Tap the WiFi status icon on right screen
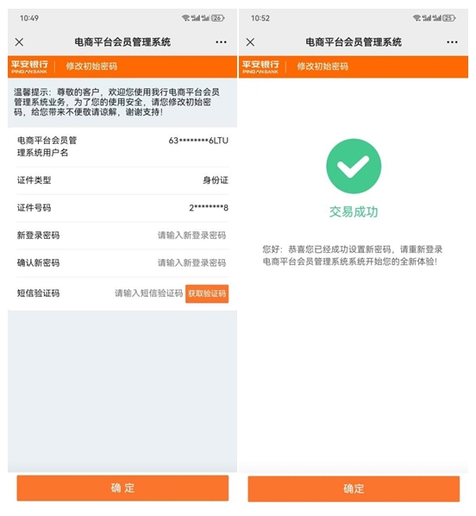Image resolution: width=476 pixels, height=516 pixels. [x=416, y=18]
